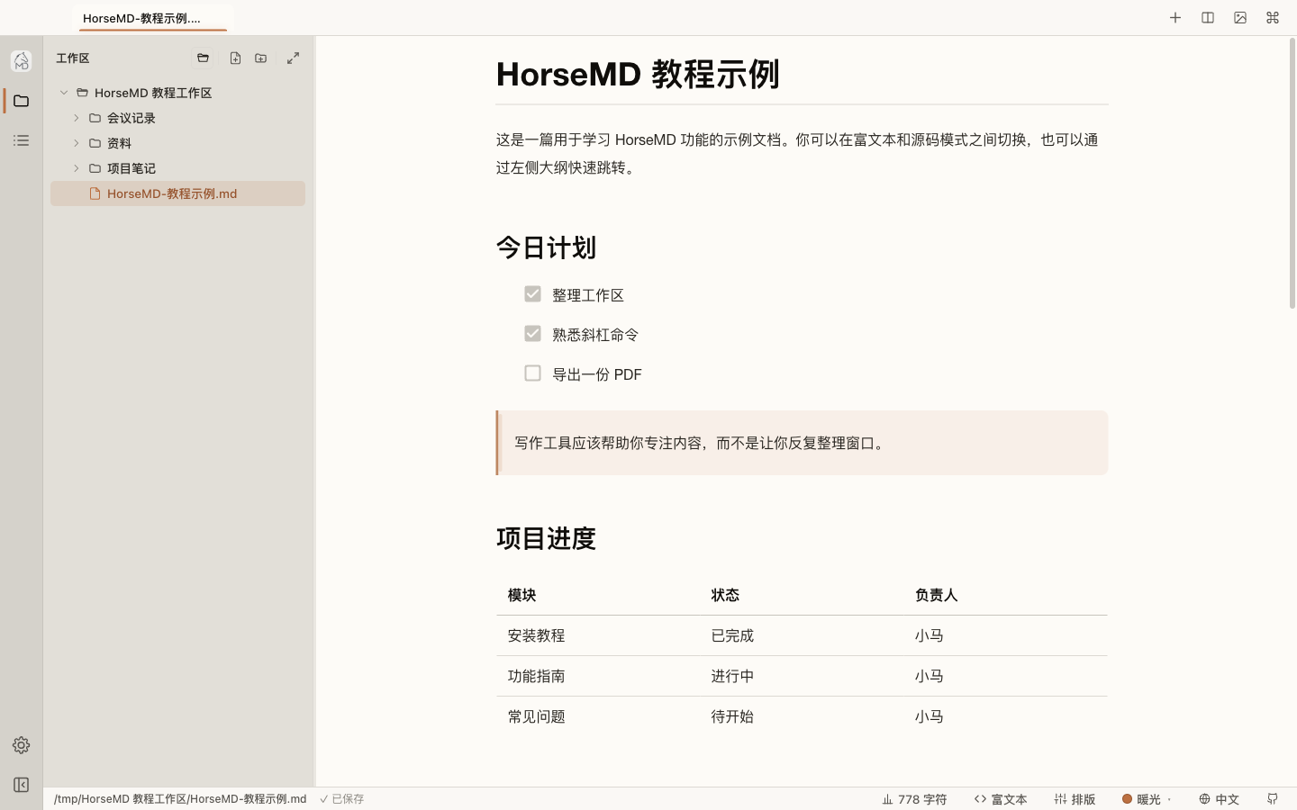Click the 进行中 table cell

802,676
